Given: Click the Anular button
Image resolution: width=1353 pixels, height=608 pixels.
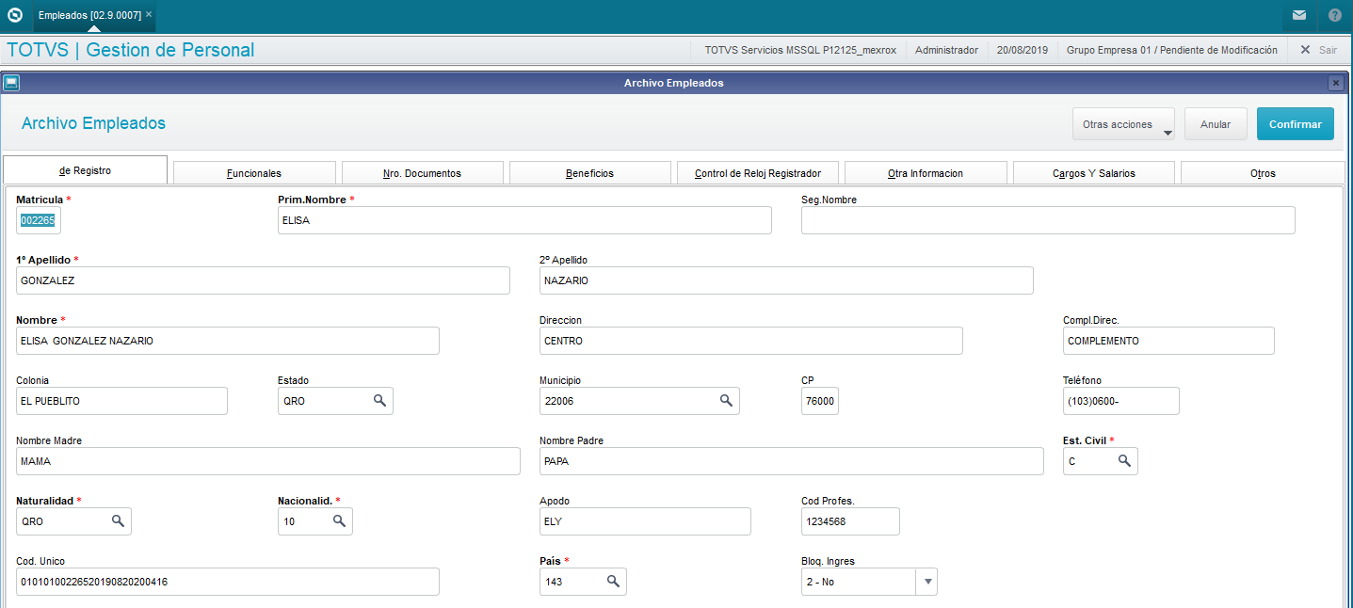Looking at the screenshot, I should pos(1216,124).
